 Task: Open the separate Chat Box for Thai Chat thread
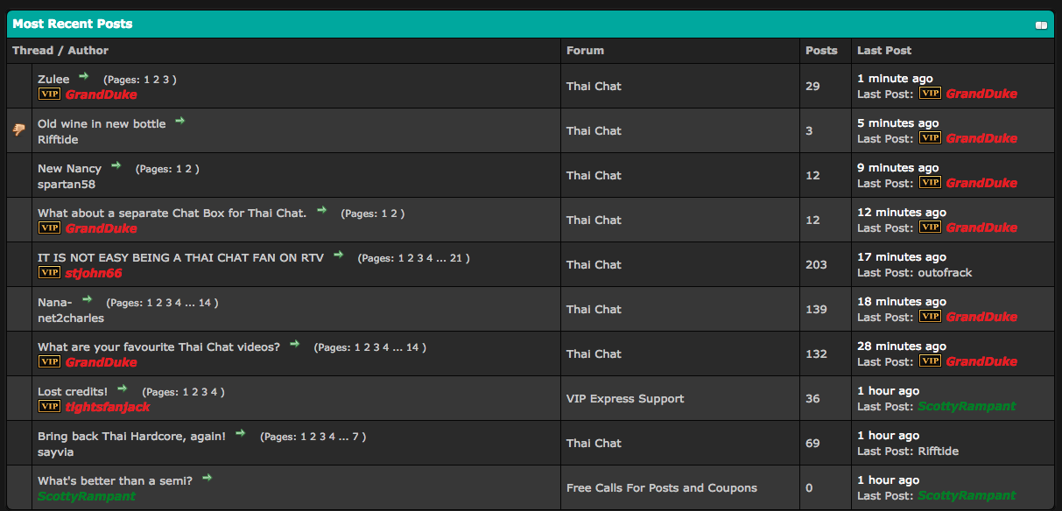pyautogui.click(x=172, y=213)
